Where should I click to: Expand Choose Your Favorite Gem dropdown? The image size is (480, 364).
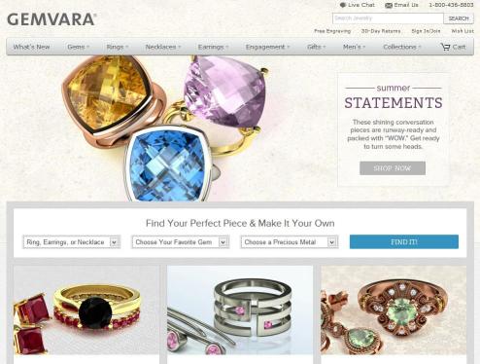(x=181, y=242)
